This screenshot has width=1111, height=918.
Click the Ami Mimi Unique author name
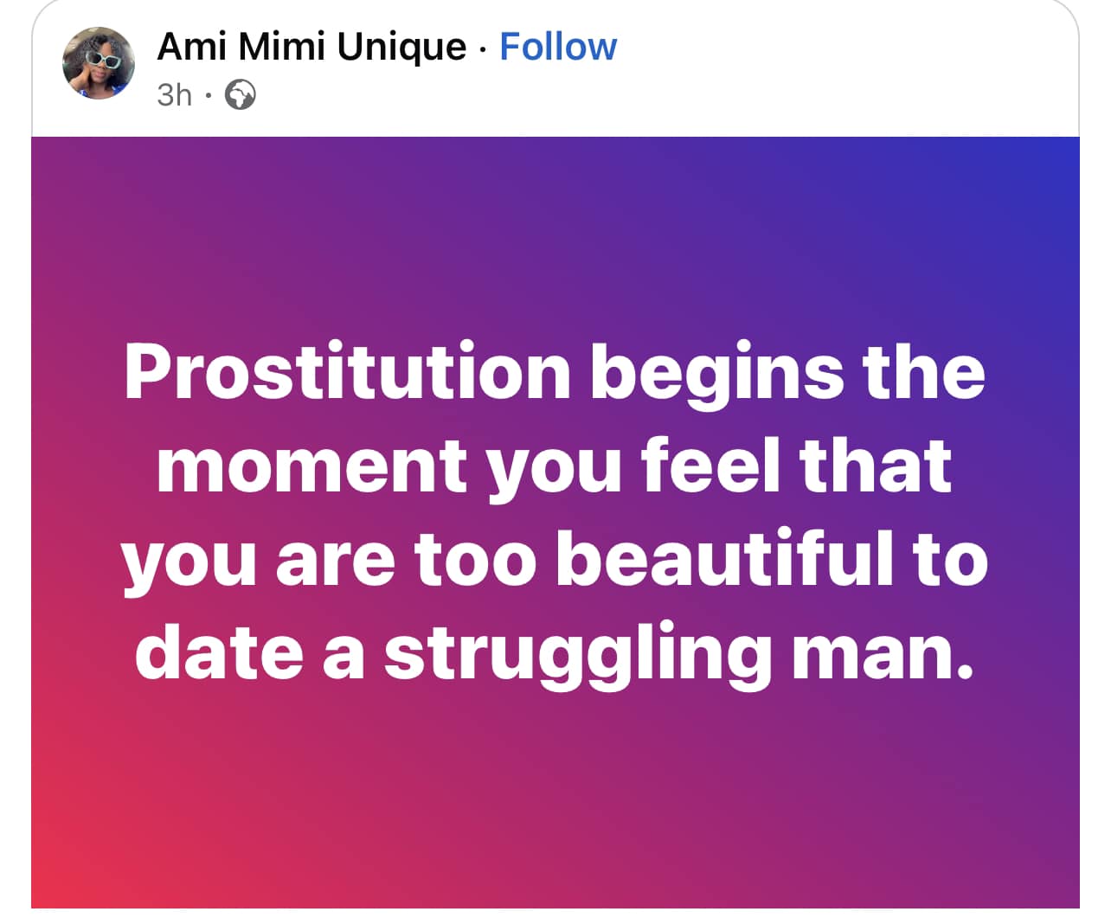click(311, 47)
